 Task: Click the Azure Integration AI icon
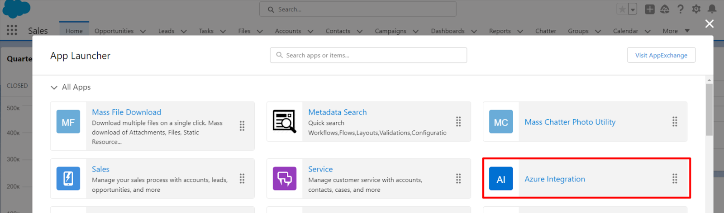501,179
